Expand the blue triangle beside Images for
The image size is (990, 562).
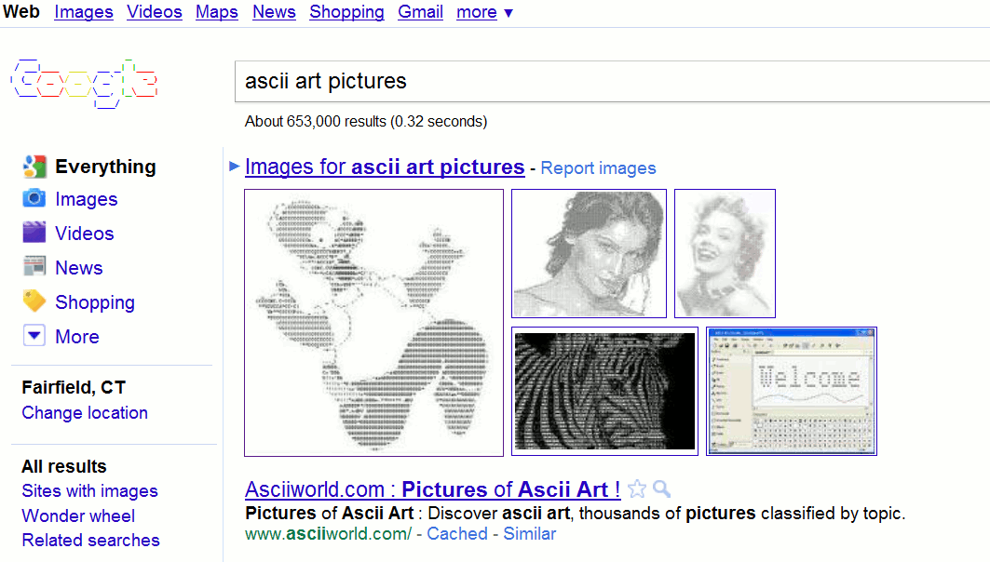(x=235, y=167)
